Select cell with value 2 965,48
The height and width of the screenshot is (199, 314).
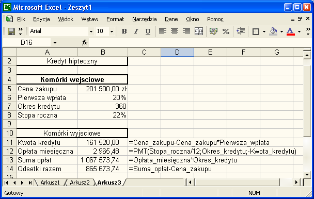point(103,151)
